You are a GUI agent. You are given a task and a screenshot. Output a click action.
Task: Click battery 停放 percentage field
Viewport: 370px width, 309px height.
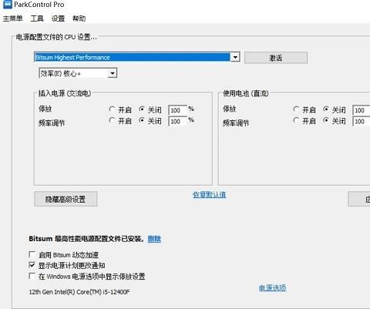[362, 110]
